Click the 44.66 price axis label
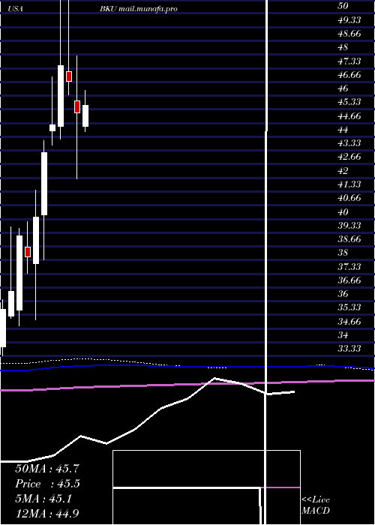This screenshot has height=525, width=375. point(349,115)
